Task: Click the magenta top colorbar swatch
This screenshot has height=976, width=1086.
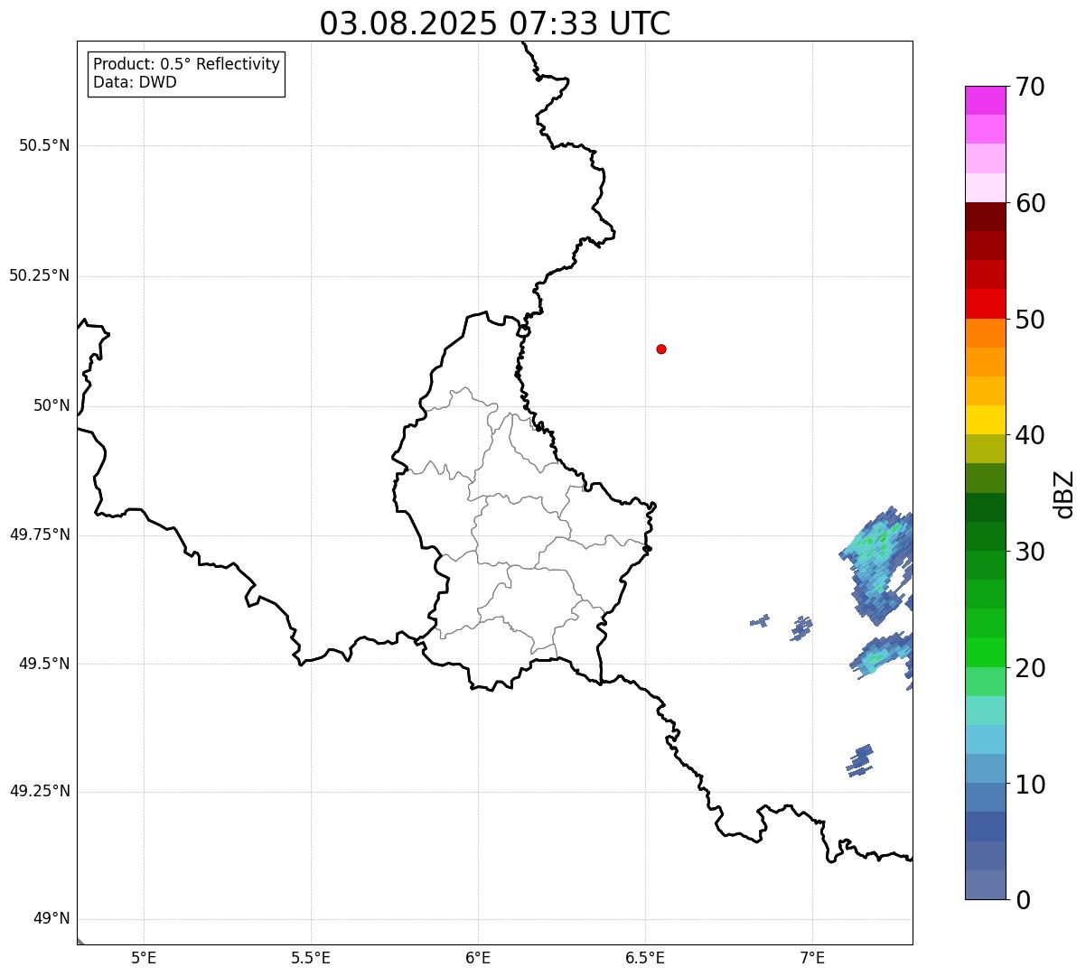Action: (985, 100)
